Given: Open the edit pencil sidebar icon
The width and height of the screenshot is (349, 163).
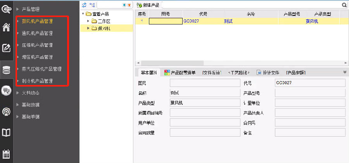Looking at the screenshot, I should 6,48.
